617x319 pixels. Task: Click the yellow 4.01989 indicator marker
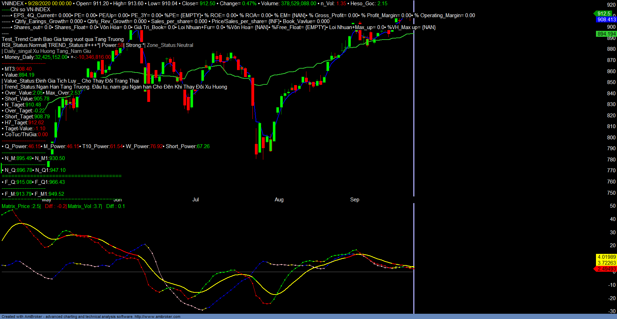606,257
